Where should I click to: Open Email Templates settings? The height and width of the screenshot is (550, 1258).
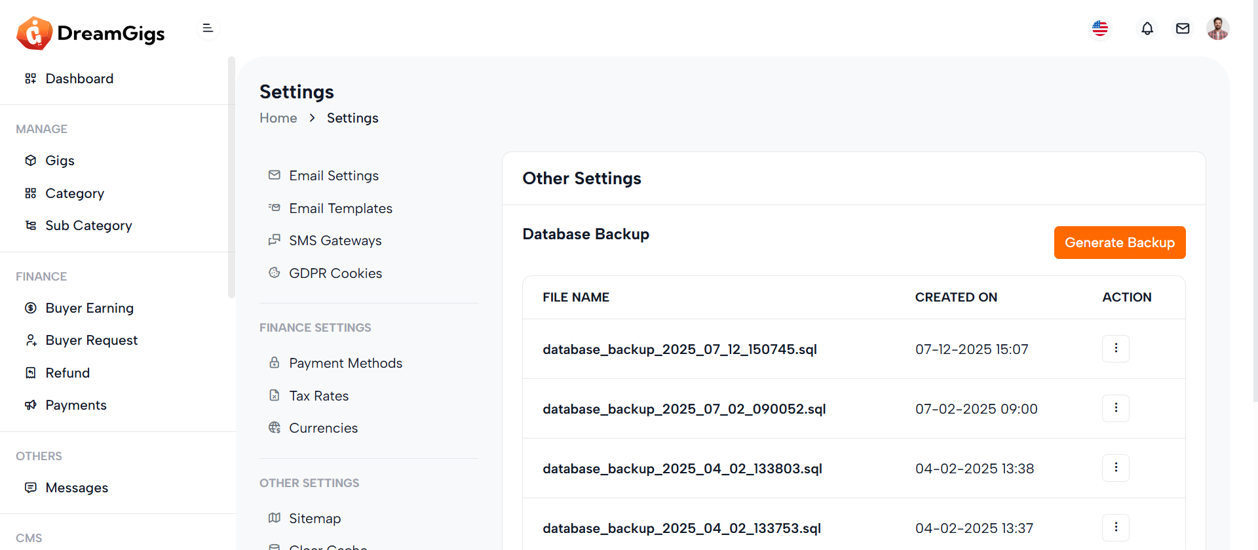pyautogui.click(x=340, y=208)
